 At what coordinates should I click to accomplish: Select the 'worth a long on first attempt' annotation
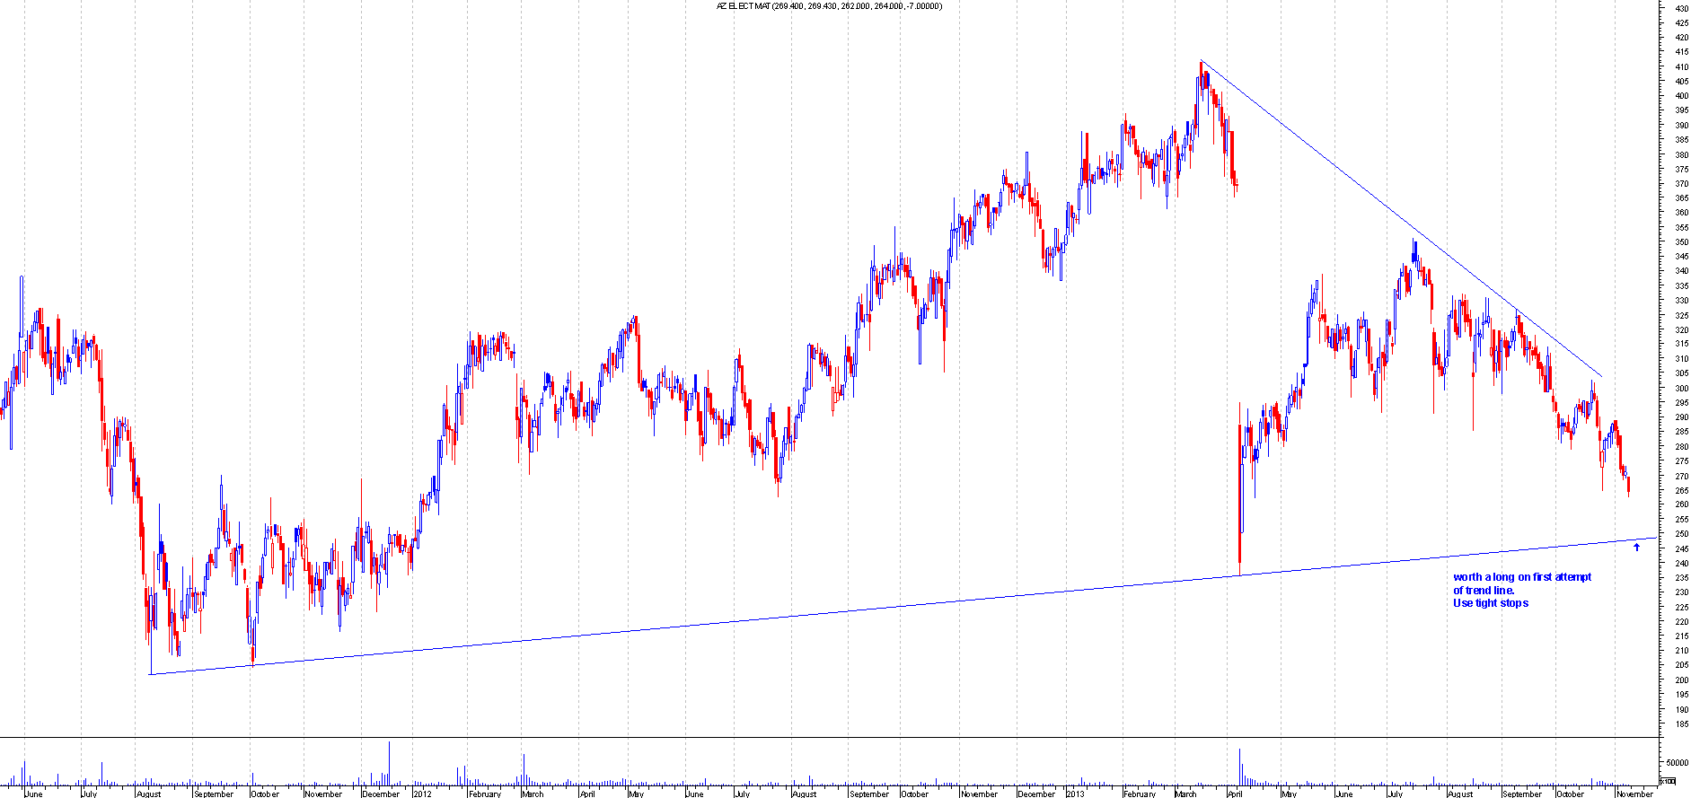coord(1522,577)
